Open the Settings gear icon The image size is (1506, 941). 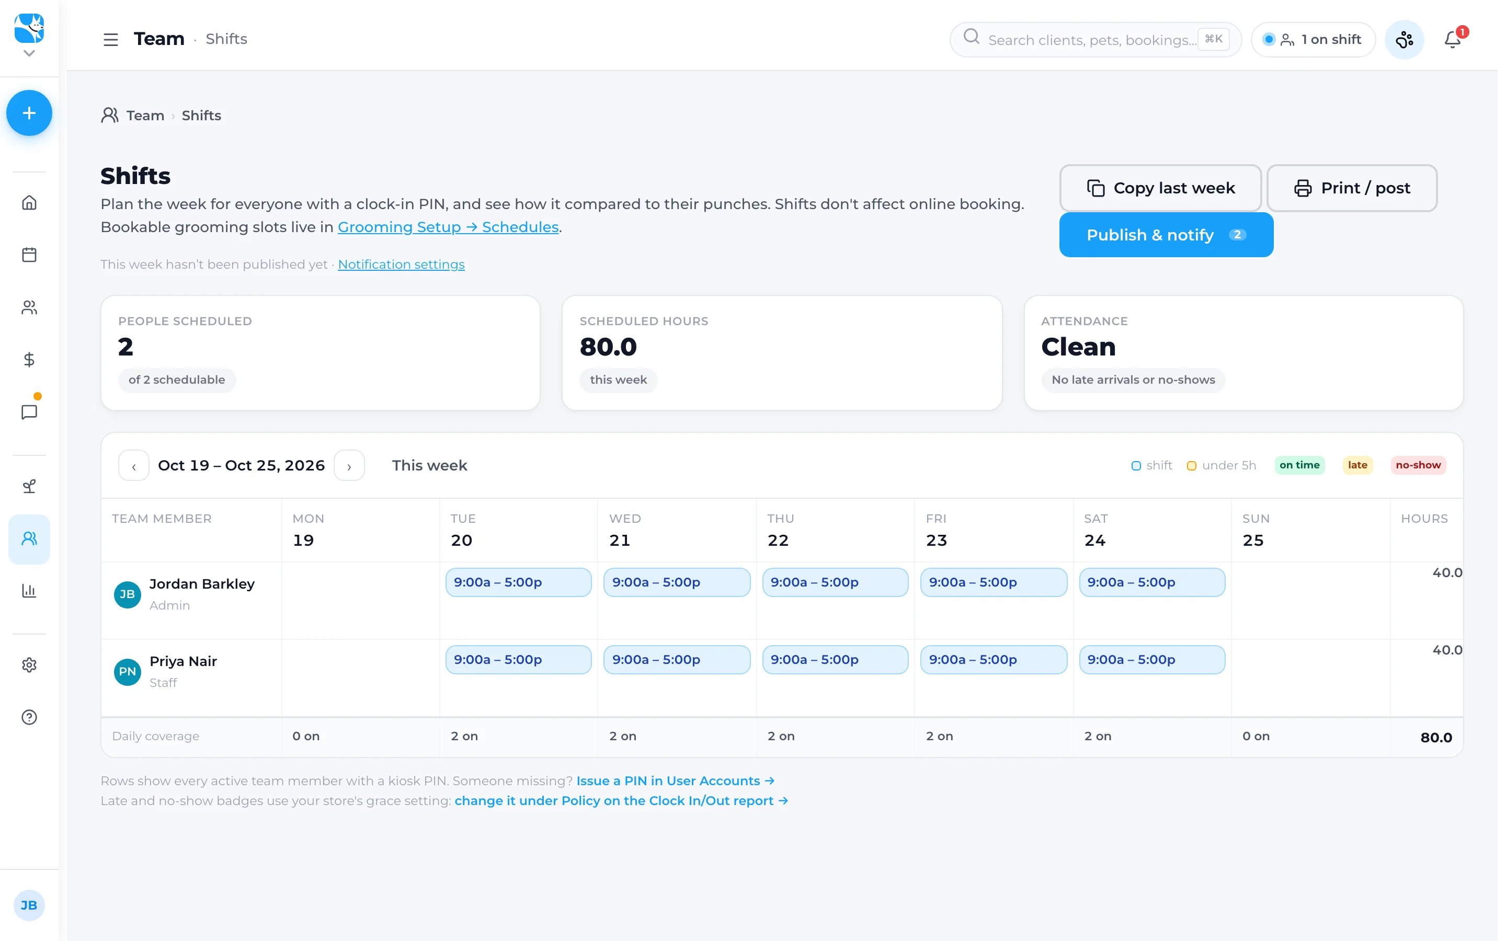[x=29, y=665]
